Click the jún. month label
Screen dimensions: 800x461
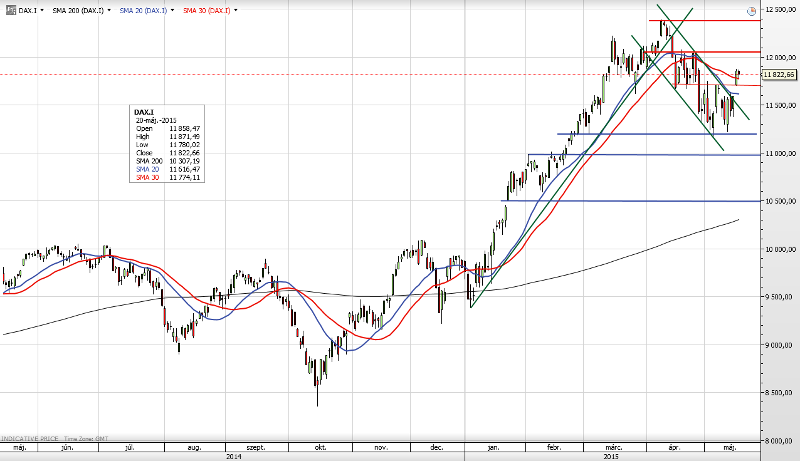coord(68,448)
